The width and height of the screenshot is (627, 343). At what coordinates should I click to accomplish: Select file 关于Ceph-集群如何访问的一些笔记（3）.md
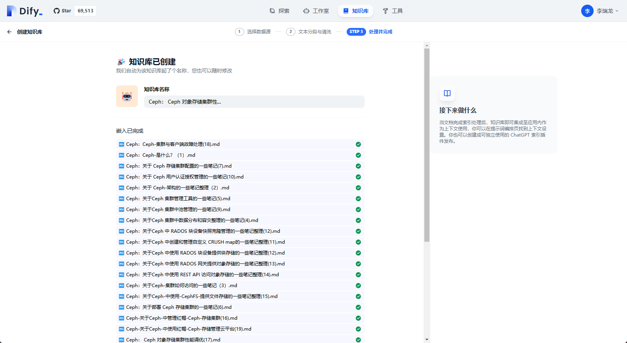tap(240, 286)
